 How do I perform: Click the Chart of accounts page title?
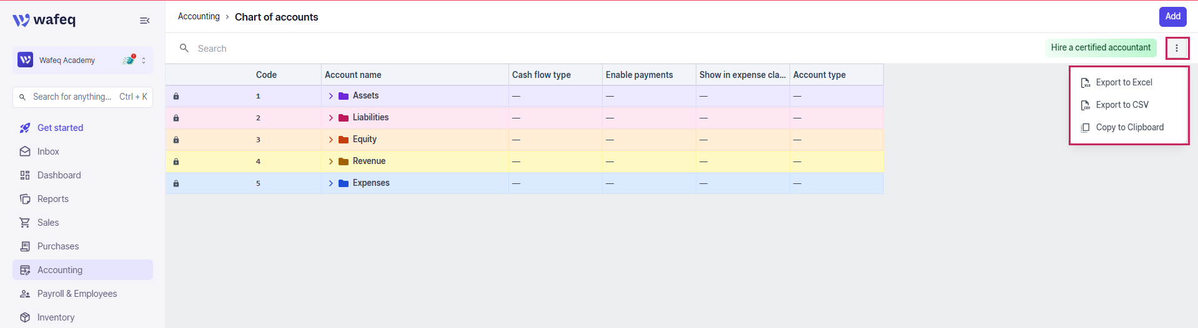point(277,17)
